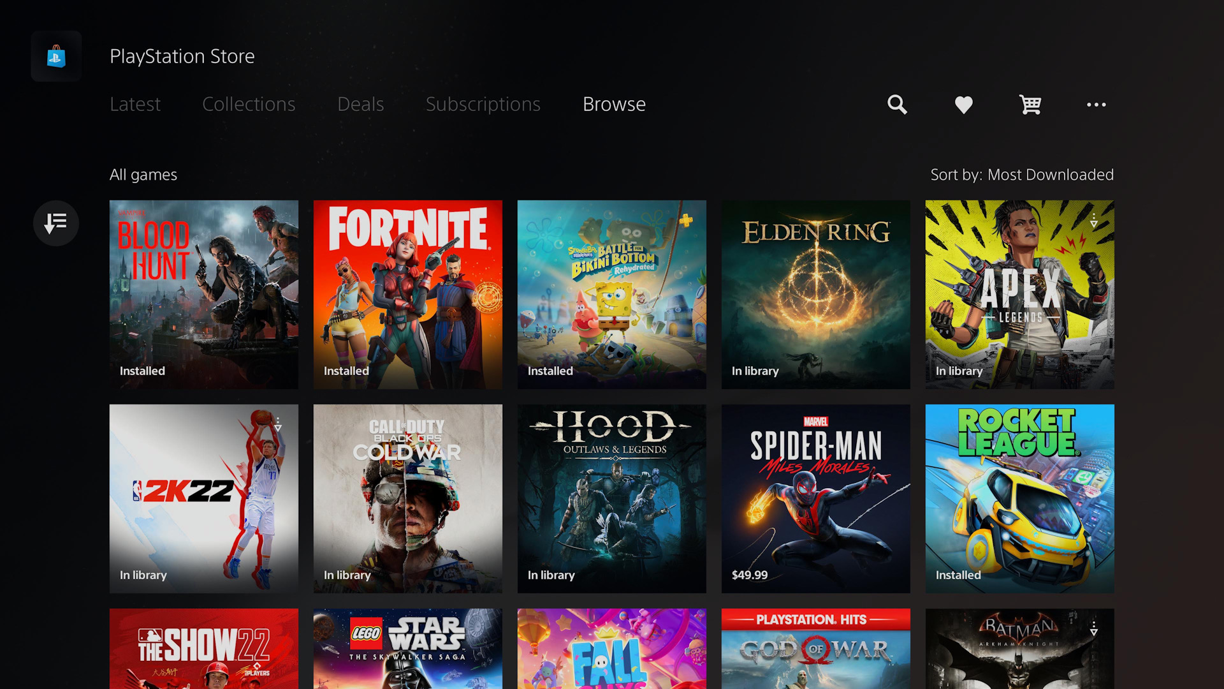Open the Apex Legends game tile
This screenshot has width=1224, height=689.
point(1020,295)
